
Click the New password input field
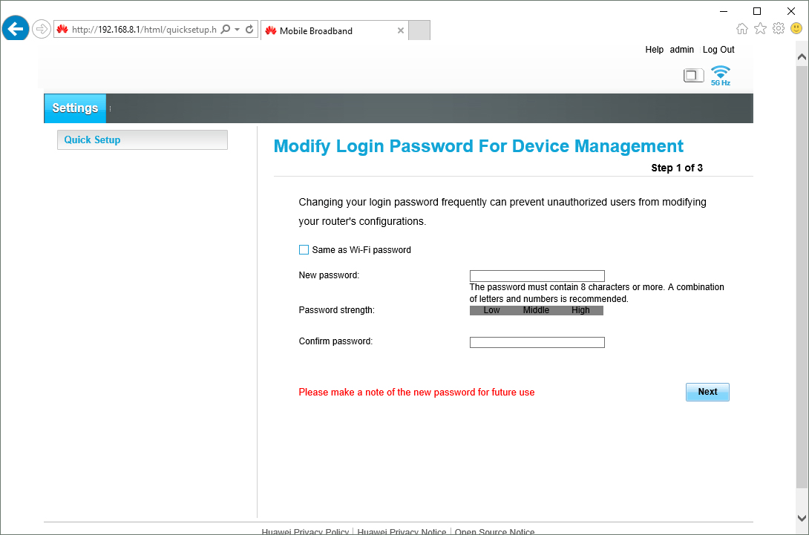537,276
